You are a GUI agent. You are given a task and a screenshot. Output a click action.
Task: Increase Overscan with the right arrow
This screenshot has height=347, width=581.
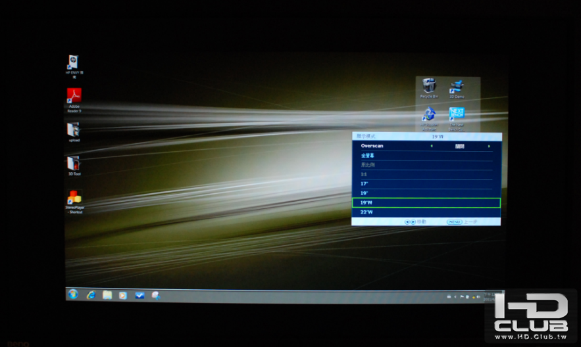[x=489, y=146]
